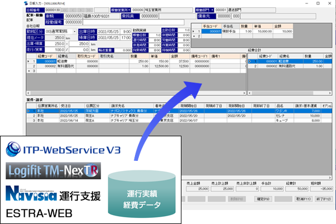The width and height of the screenshot is (336, 224).
Task: Click the 運行時間 field showing 8:00
Action: point(154,40)
